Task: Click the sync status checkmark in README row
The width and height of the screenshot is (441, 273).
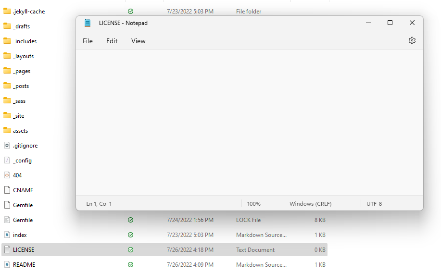Action: tap(130, 265)
